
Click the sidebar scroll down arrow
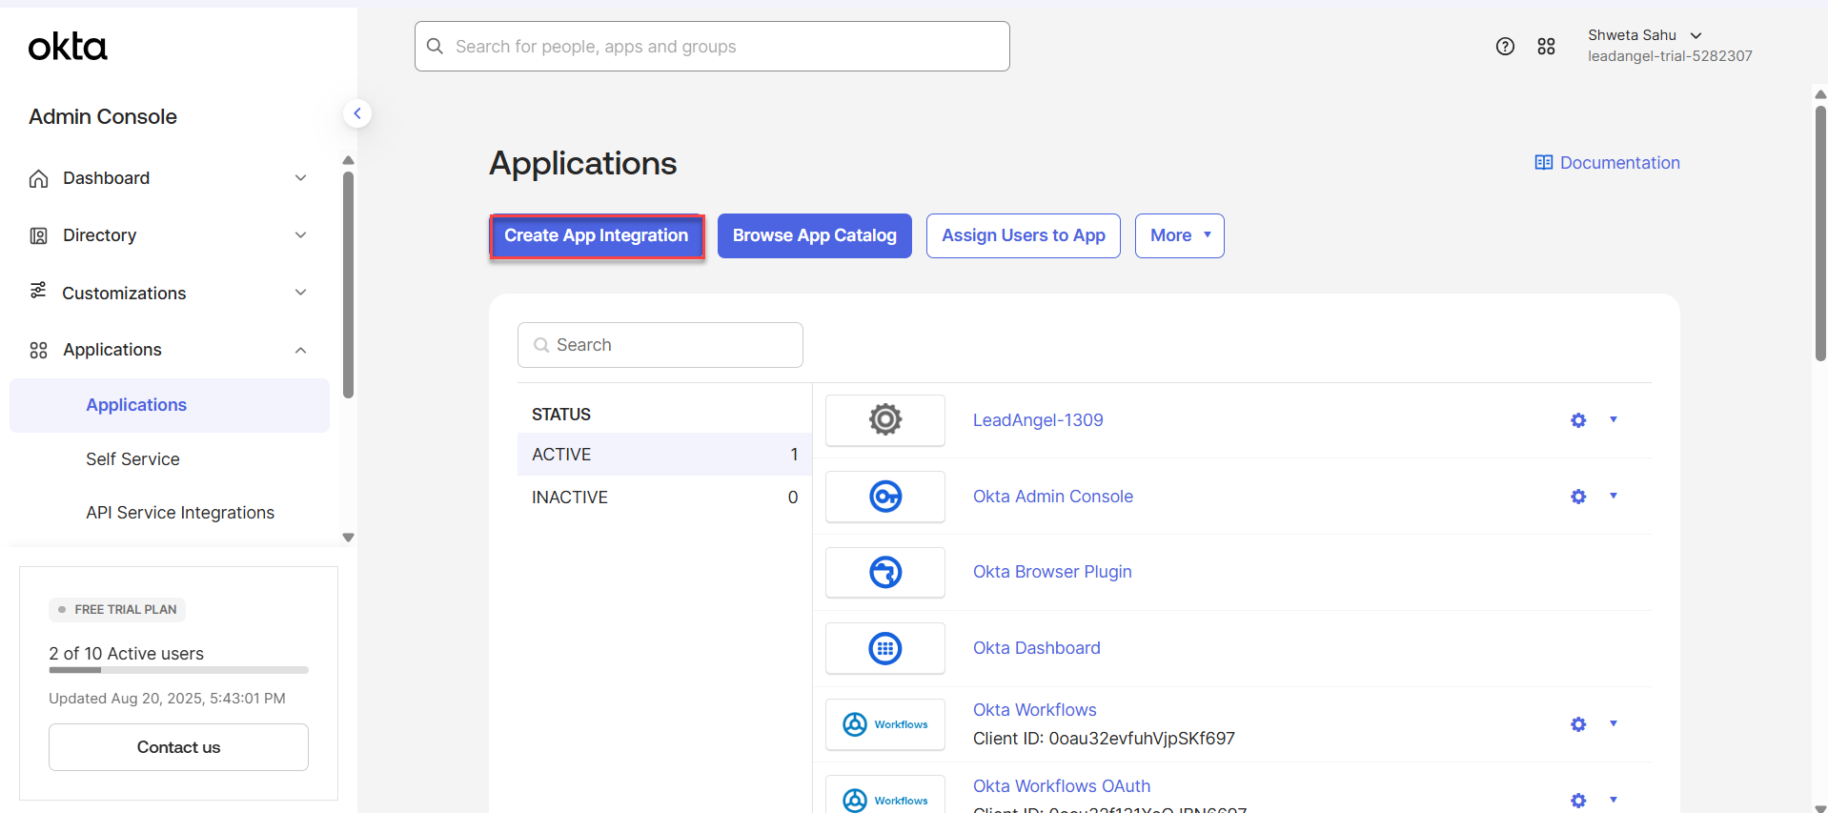tap(348, 538)
